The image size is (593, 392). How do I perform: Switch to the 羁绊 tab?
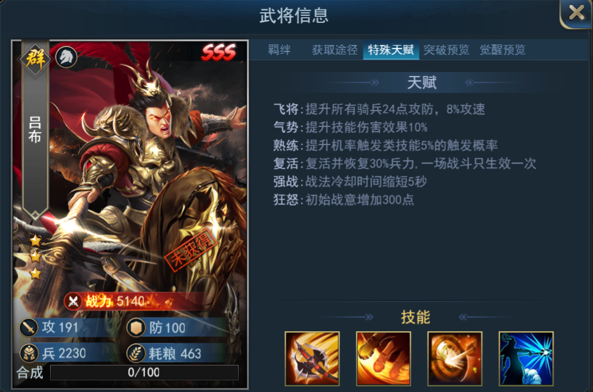tap(279, 50)
